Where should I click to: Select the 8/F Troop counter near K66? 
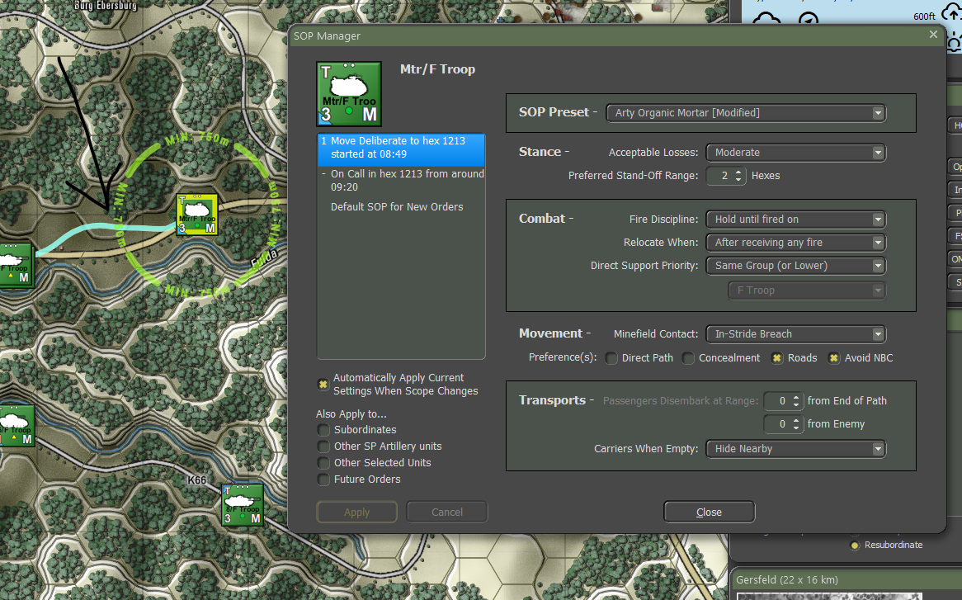tap(243, 505)
